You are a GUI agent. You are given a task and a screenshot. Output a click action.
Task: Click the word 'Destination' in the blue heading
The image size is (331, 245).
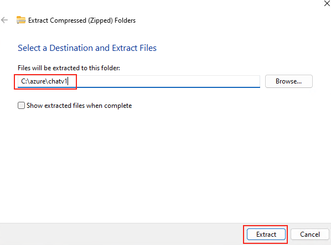click(71, 48)
